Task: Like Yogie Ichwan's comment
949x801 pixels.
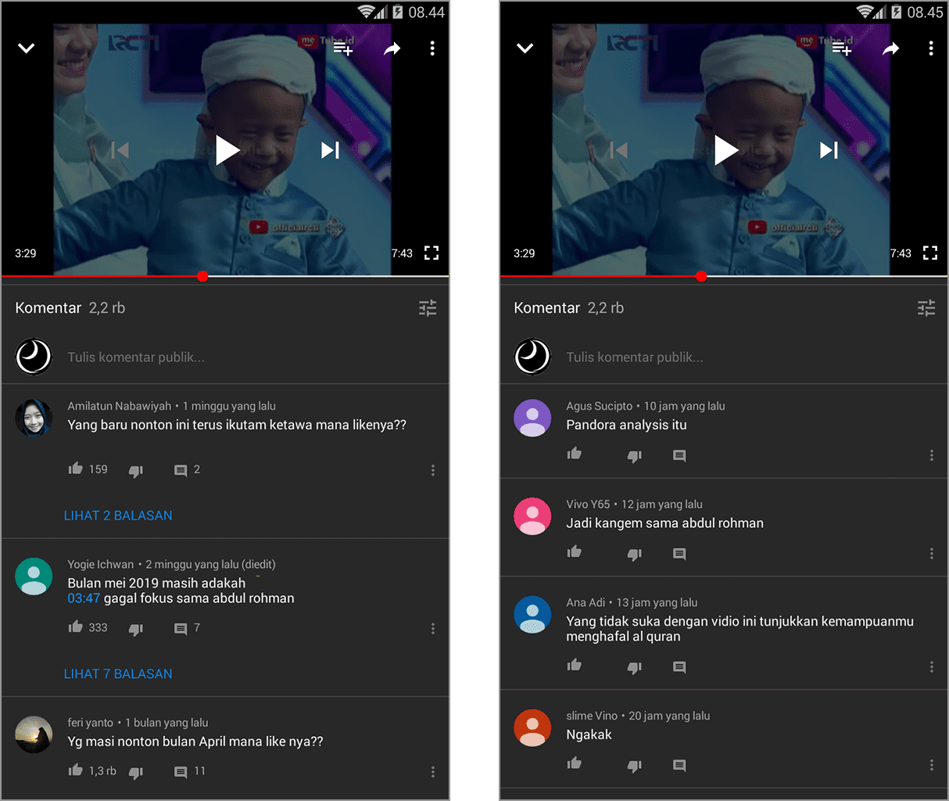Action: tap(76, 627)
